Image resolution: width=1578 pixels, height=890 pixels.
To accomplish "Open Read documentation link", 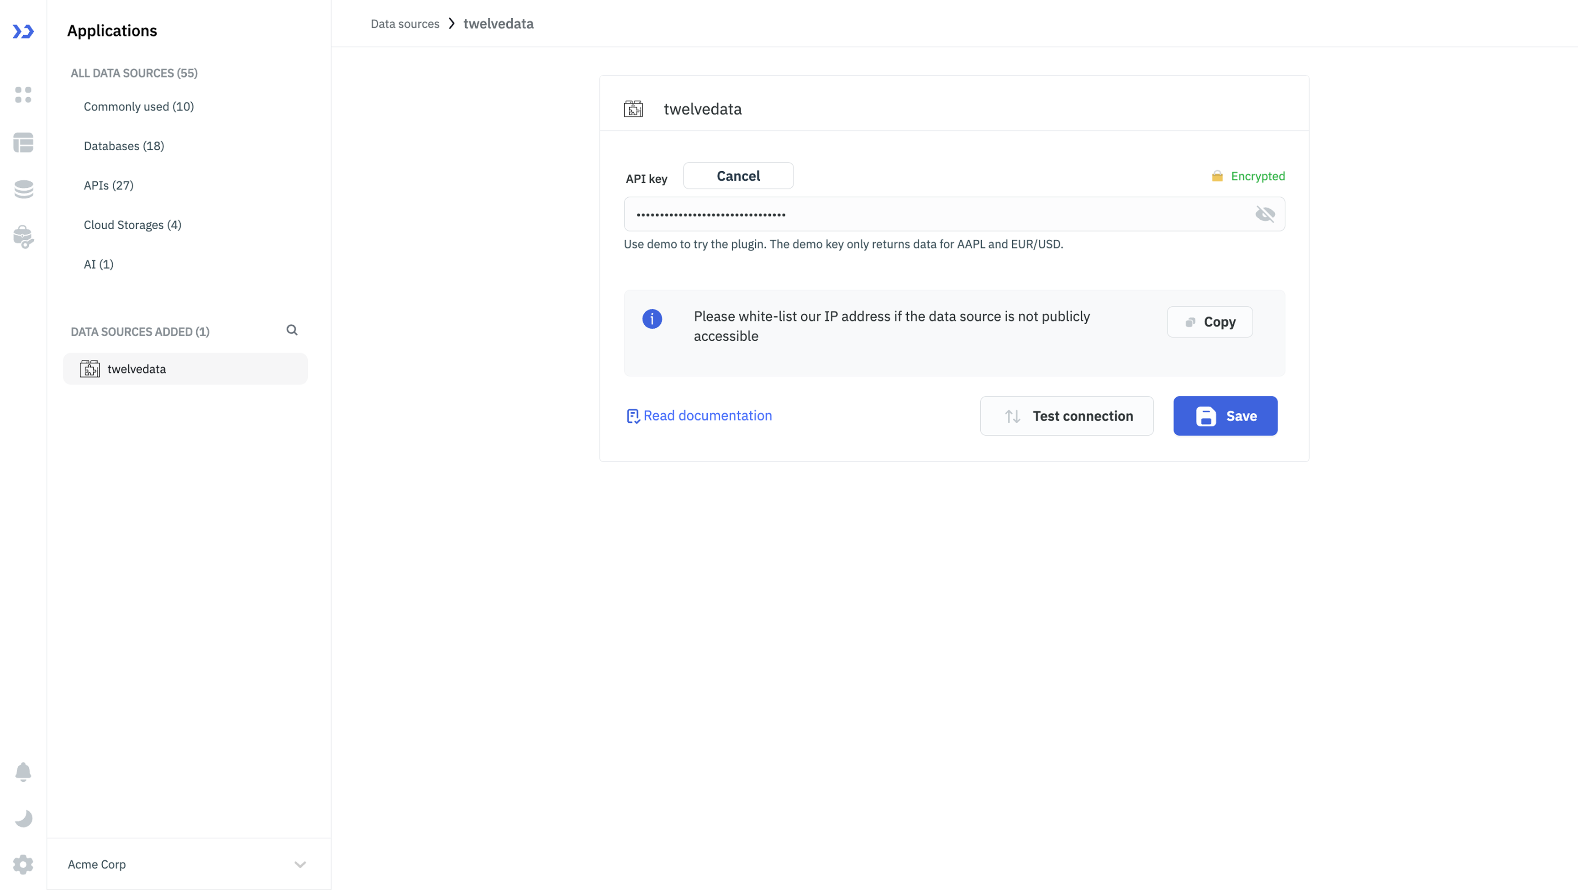I will point(699,416).
